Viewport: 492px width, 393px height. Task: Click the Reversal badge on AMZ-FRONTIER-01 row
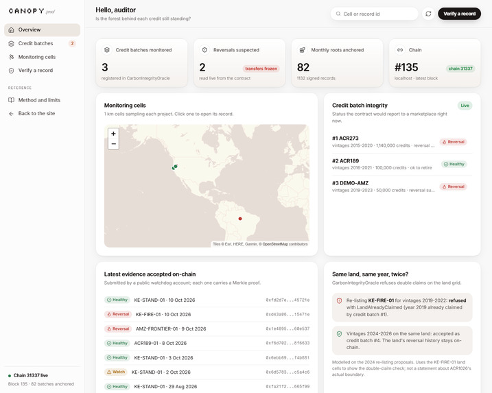click(x=117, y=329)
